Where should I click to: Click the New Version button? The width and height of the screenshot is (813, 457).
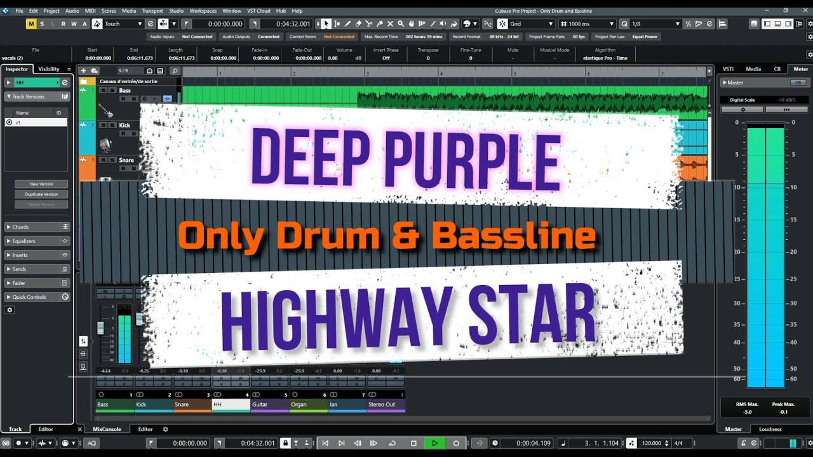41,184
